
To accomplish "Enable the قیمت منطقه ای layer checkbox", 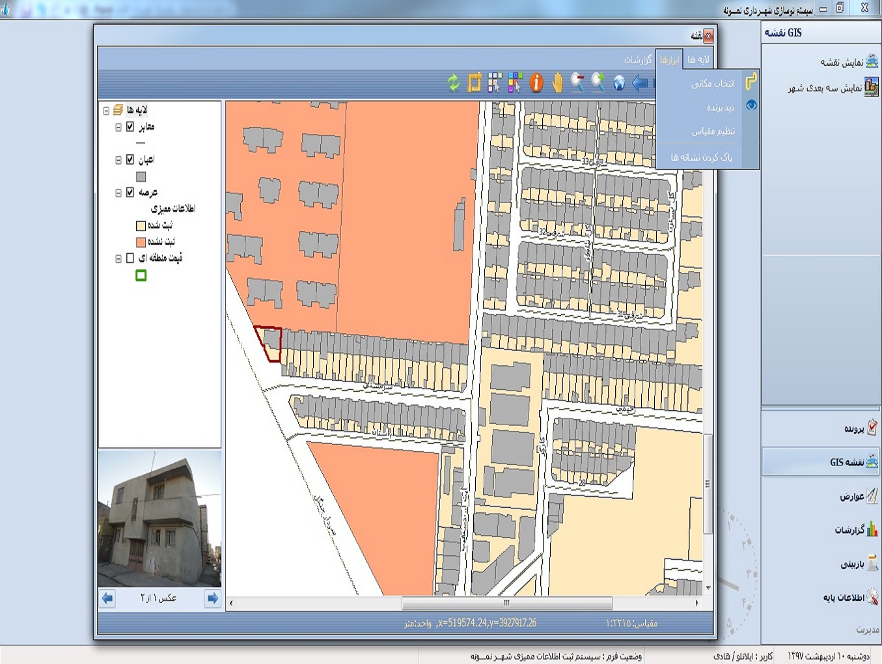I will 130,258.
